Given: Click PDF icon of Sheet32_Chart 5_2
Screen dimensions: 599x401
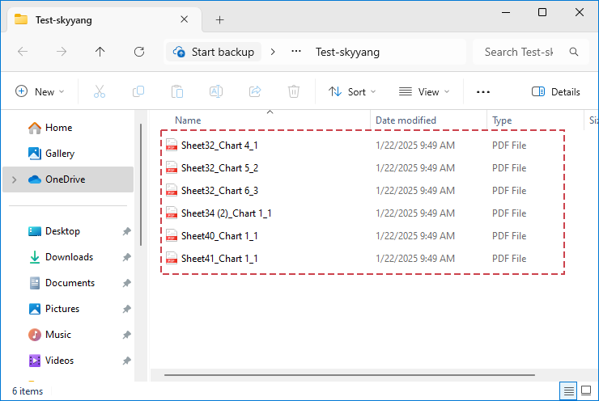Looking at the screenshot, I should [x=172, y=168].
